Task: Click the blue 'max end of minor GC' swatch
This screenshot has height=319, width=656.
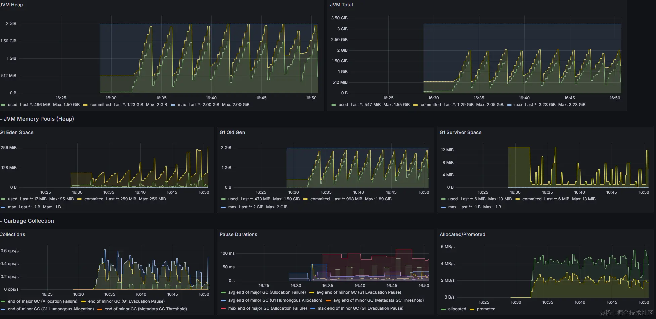Action: point(313,309)
